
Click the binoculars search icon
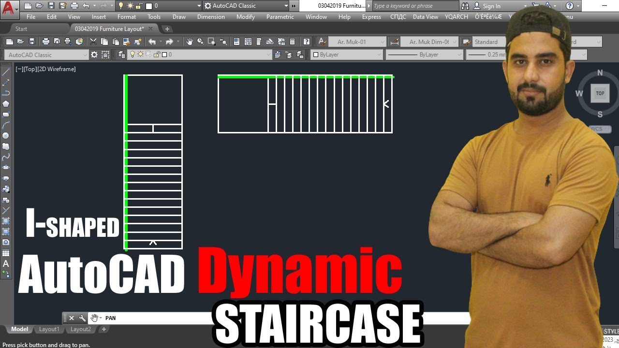click(x=465, y=6)
